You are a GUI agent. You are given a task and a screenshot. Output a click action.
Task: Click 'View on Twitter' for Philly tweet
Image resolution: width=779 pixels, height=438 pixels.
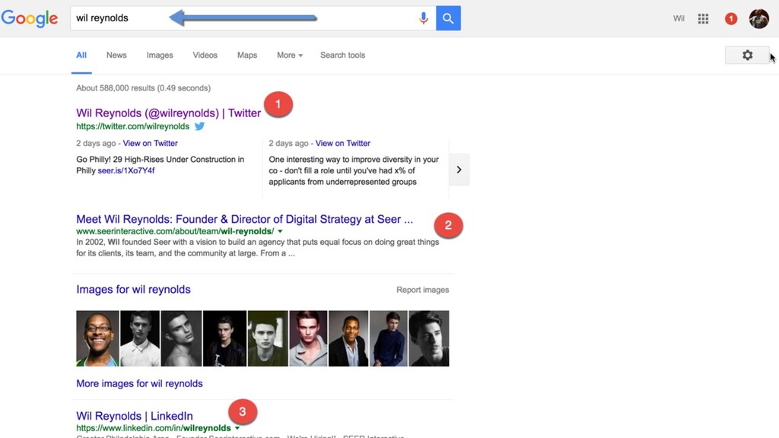coord(150,143)
